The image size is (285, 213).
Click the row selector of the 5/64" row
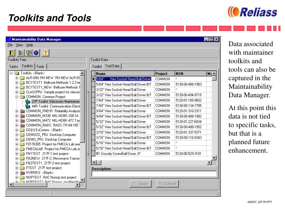(94, 79)
